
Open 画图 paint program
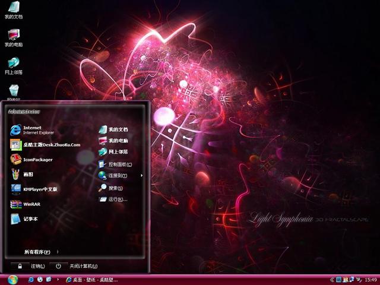pyautogui.click(x=22, y=174)
